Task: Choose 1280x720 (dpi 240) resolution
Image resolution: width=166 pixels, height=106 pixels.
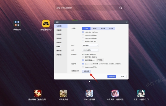Action: 83,38
